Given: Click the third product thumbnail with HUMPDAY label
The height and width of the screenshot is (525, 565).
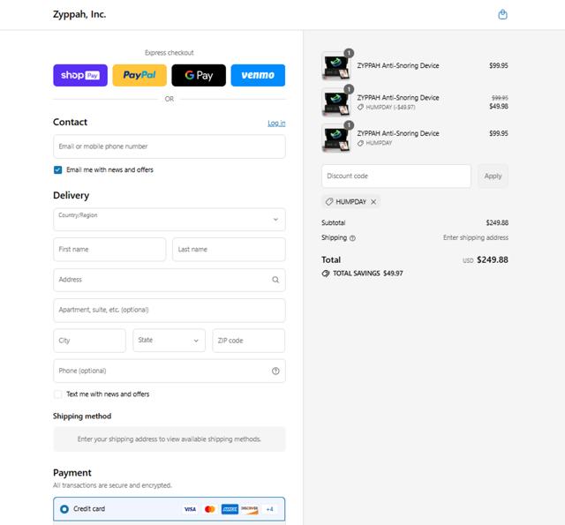Looking at the screenshot, I should pyautogui.click(x=336, y=138).
